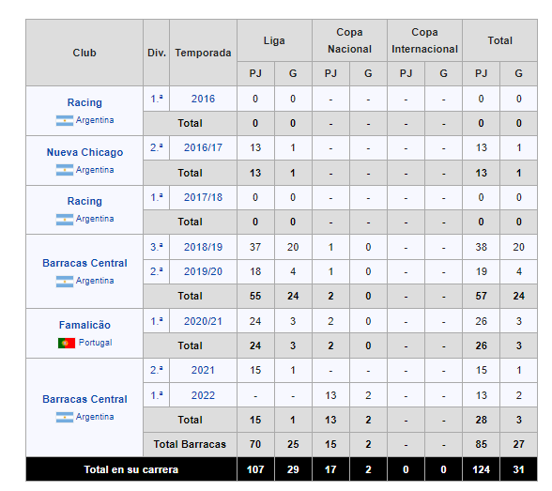
Task: Click the Portugal country link
Action: point(95,343)
